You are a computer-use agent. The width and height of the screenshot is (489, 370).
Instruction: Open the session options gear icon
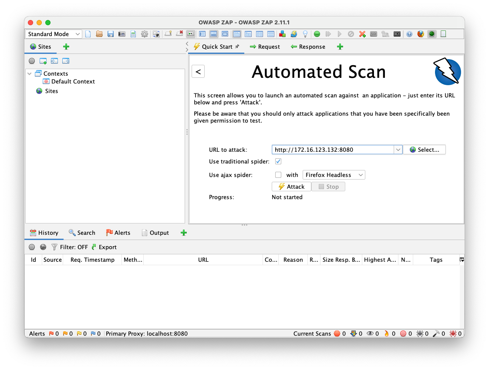pos(145,34)
